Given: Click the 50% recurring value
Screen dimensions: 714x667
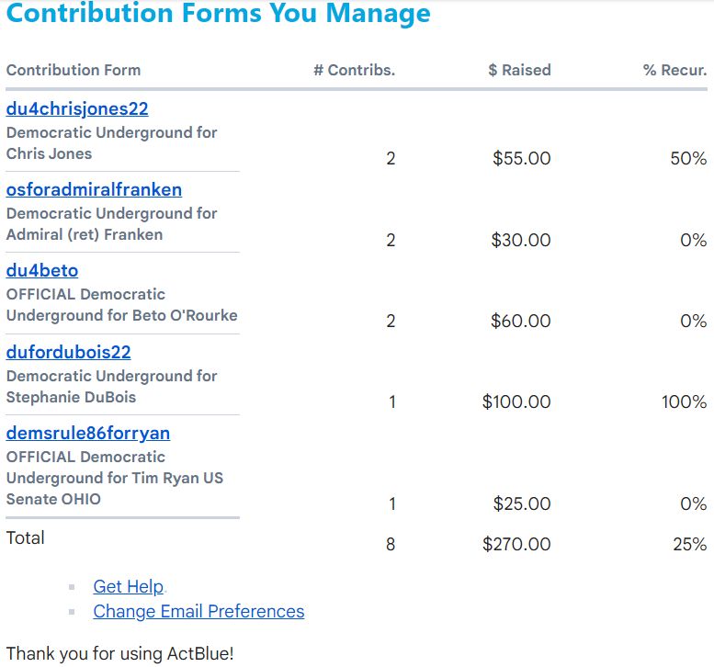Looking at the screenshot, I should click(x=688, y=158).
